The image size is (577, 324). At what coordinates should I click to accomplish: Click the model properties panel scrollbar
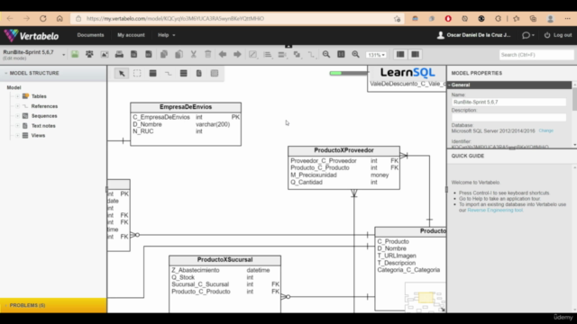pos(575,99)
